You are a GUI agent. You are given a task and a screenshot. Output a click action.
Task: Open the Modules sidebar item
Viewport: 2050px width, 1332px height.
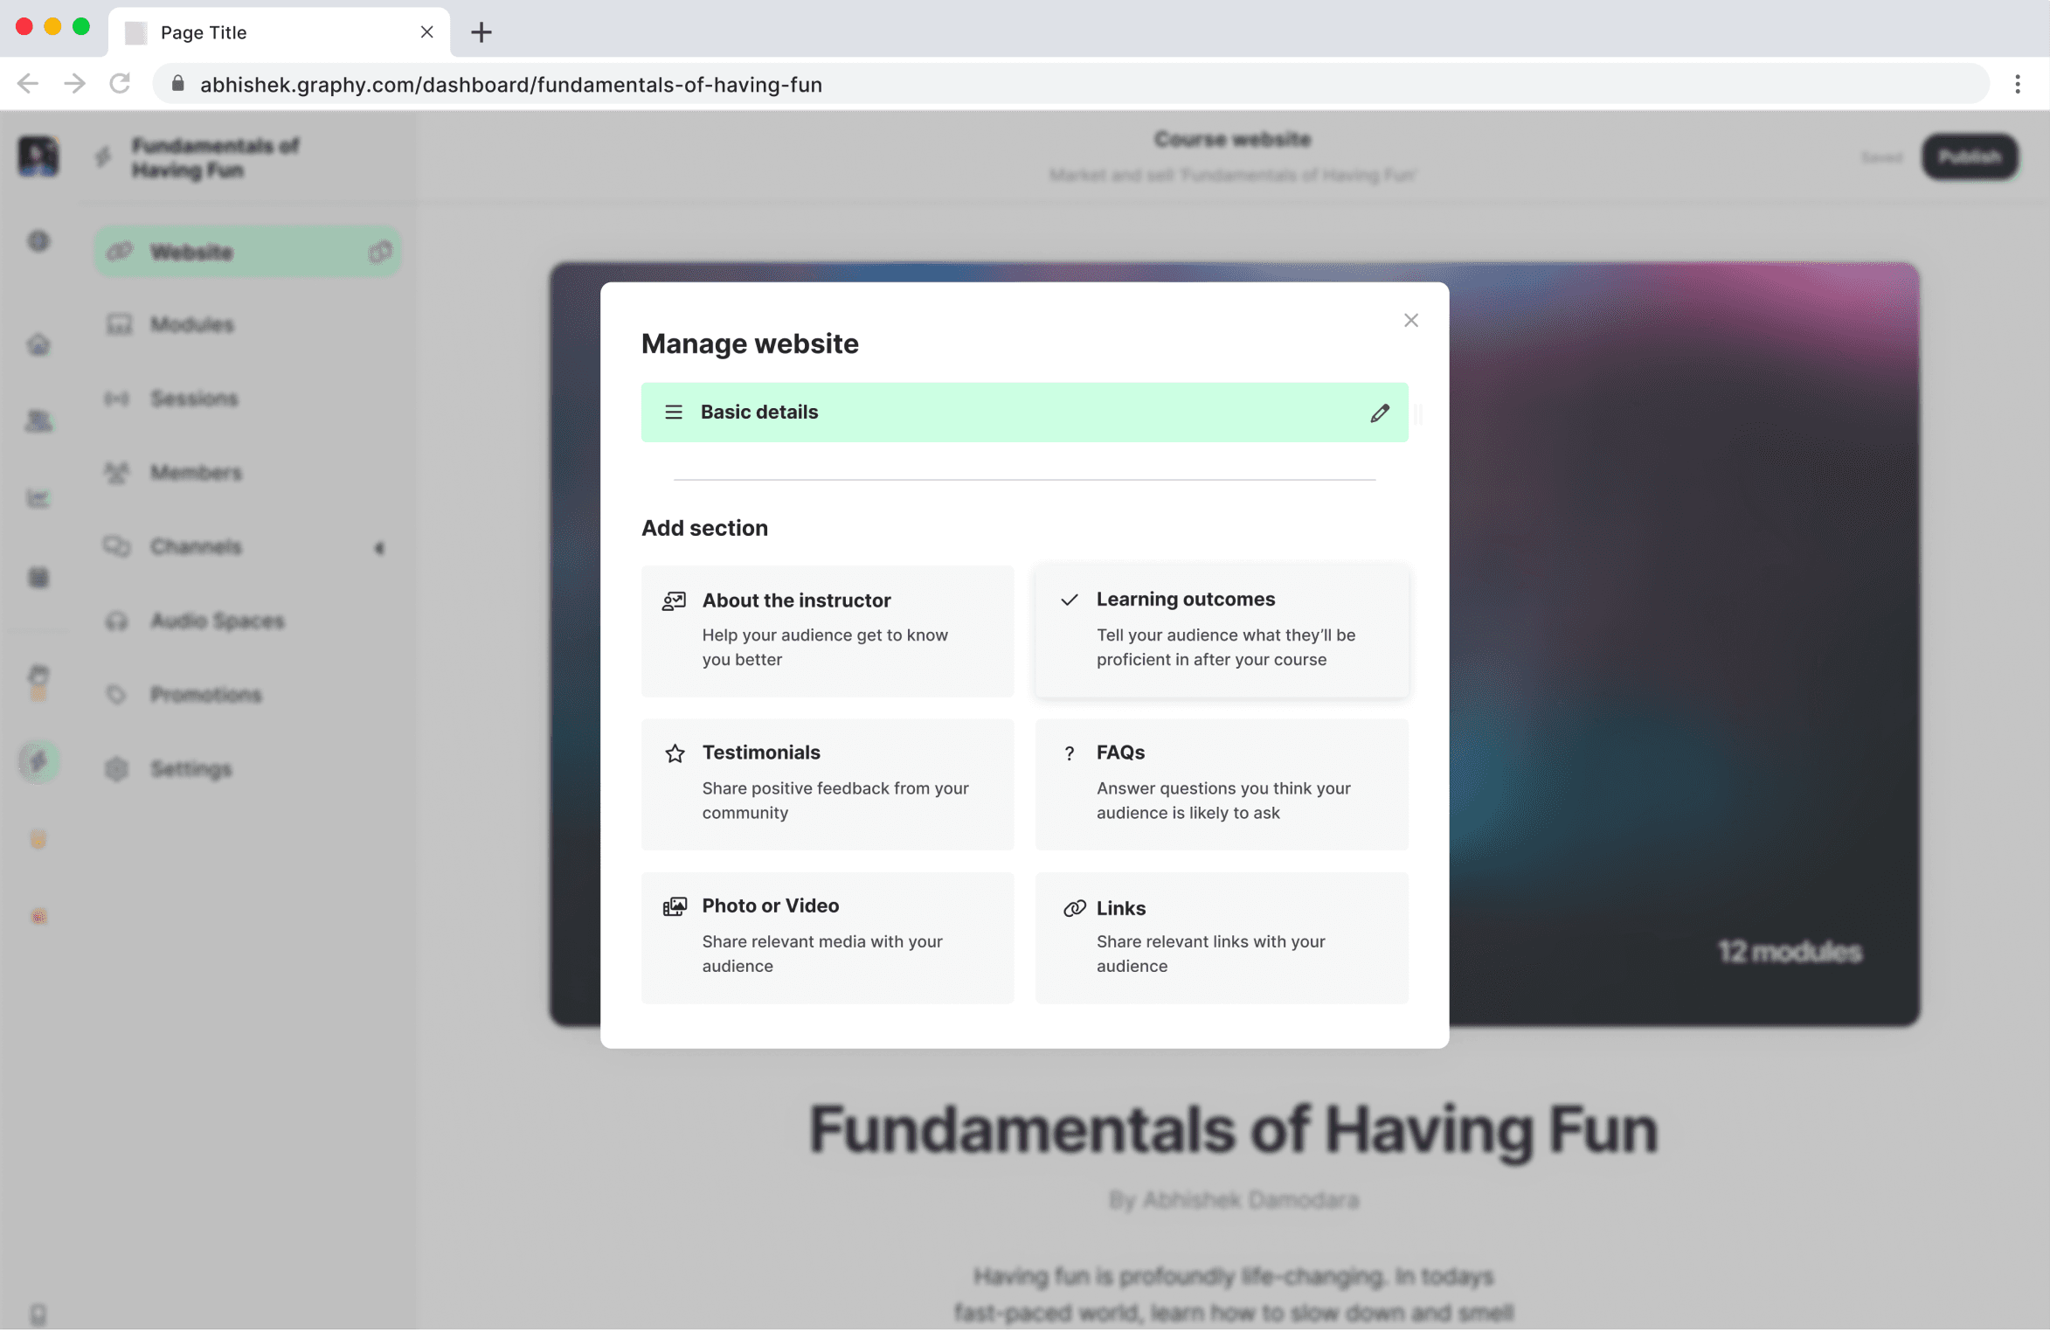(191, 324)
